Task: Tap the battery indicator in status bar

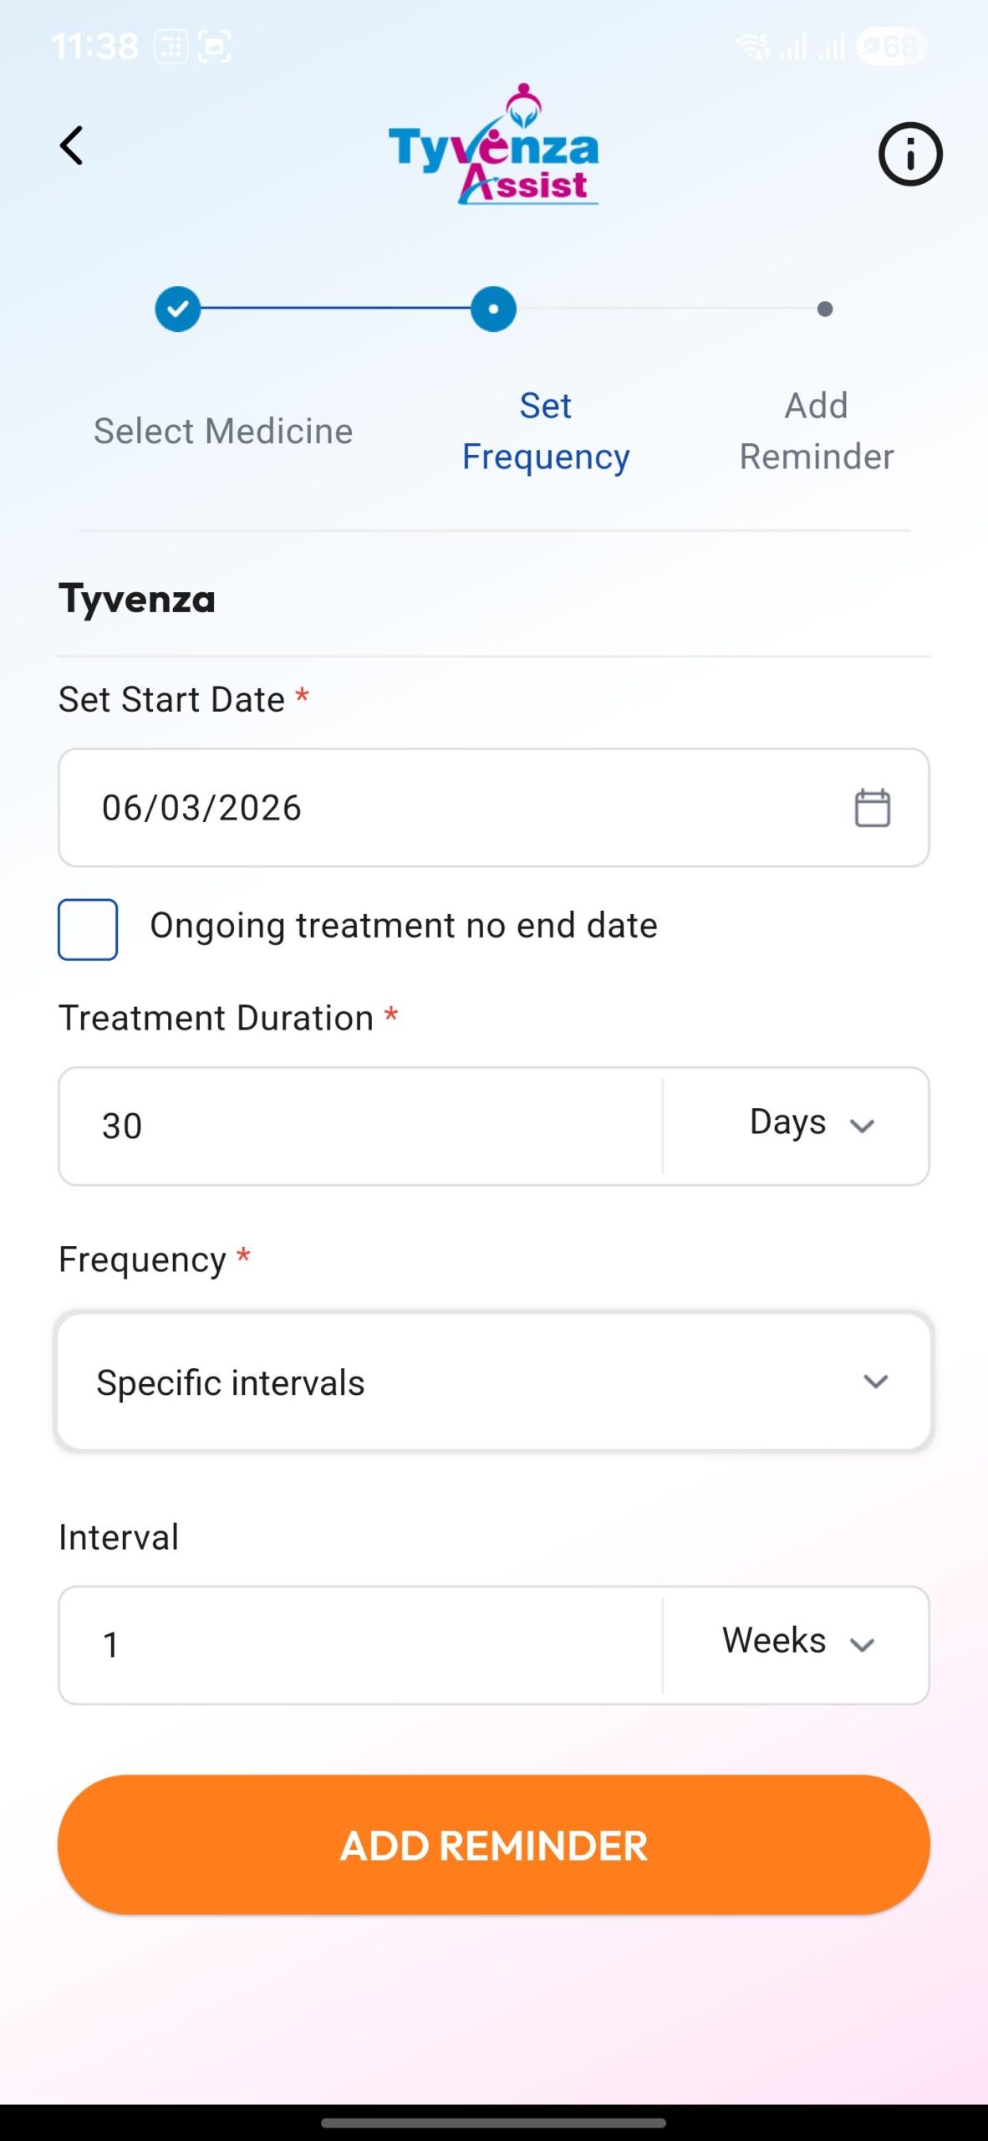Action: point(891,46)
